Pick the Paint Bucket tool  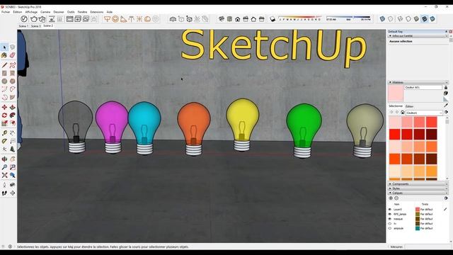(4, 55)
